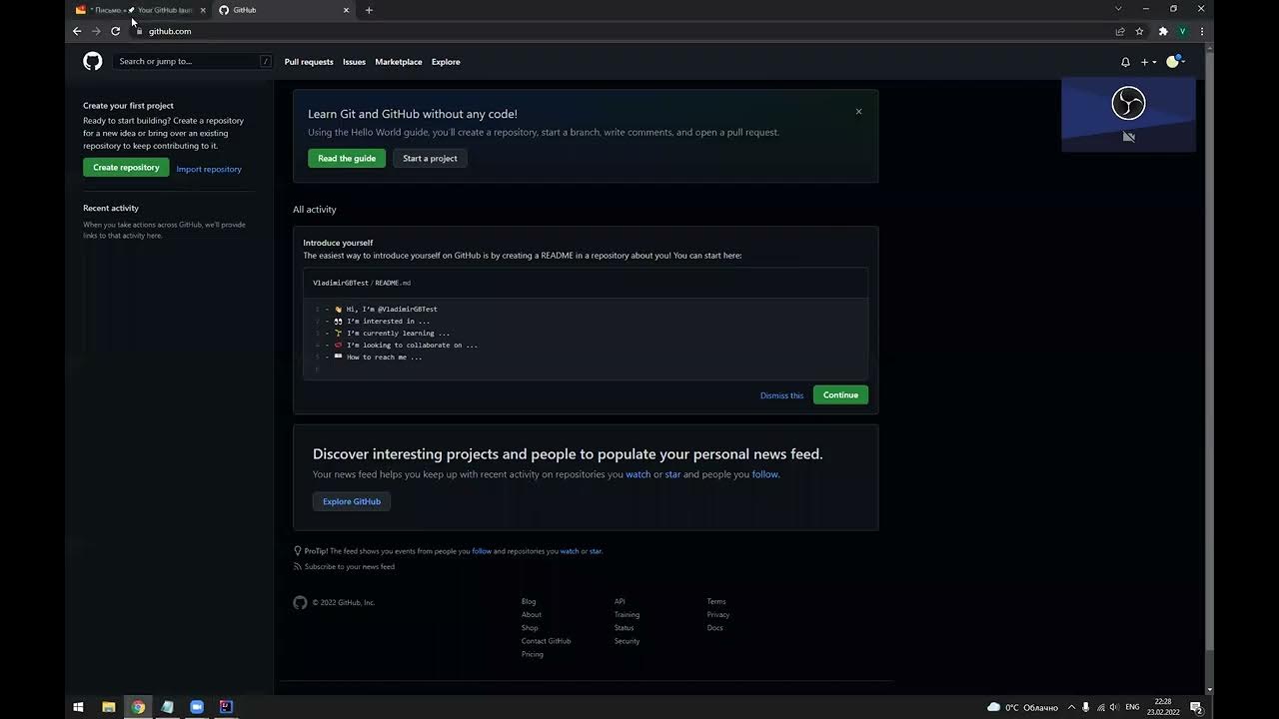Open the API footer link
The image size is (1279, 719).
point(620,601)
